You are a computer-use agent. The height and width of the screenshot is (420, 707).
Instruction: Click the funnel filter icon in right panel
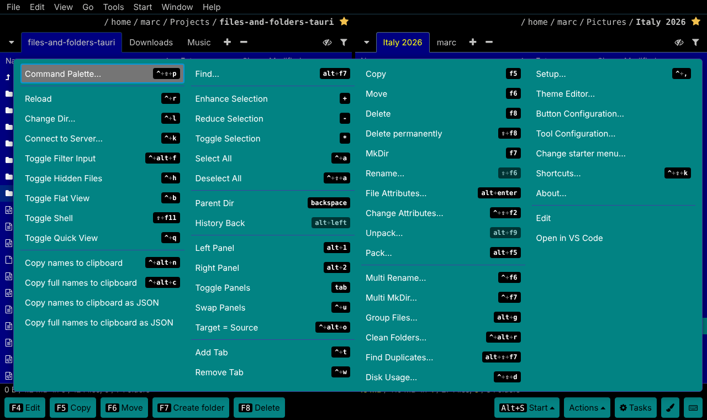pyautogui.click(x=696, y=42)
